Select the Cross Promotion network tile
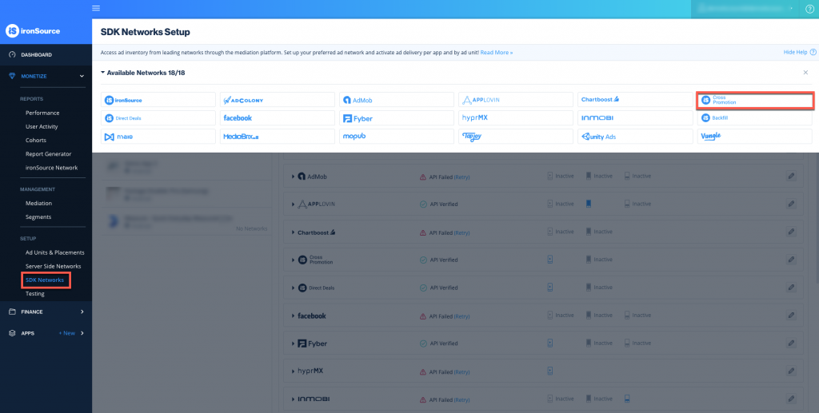This screenshot has width=819, height=413. click(x=755, y=101)
